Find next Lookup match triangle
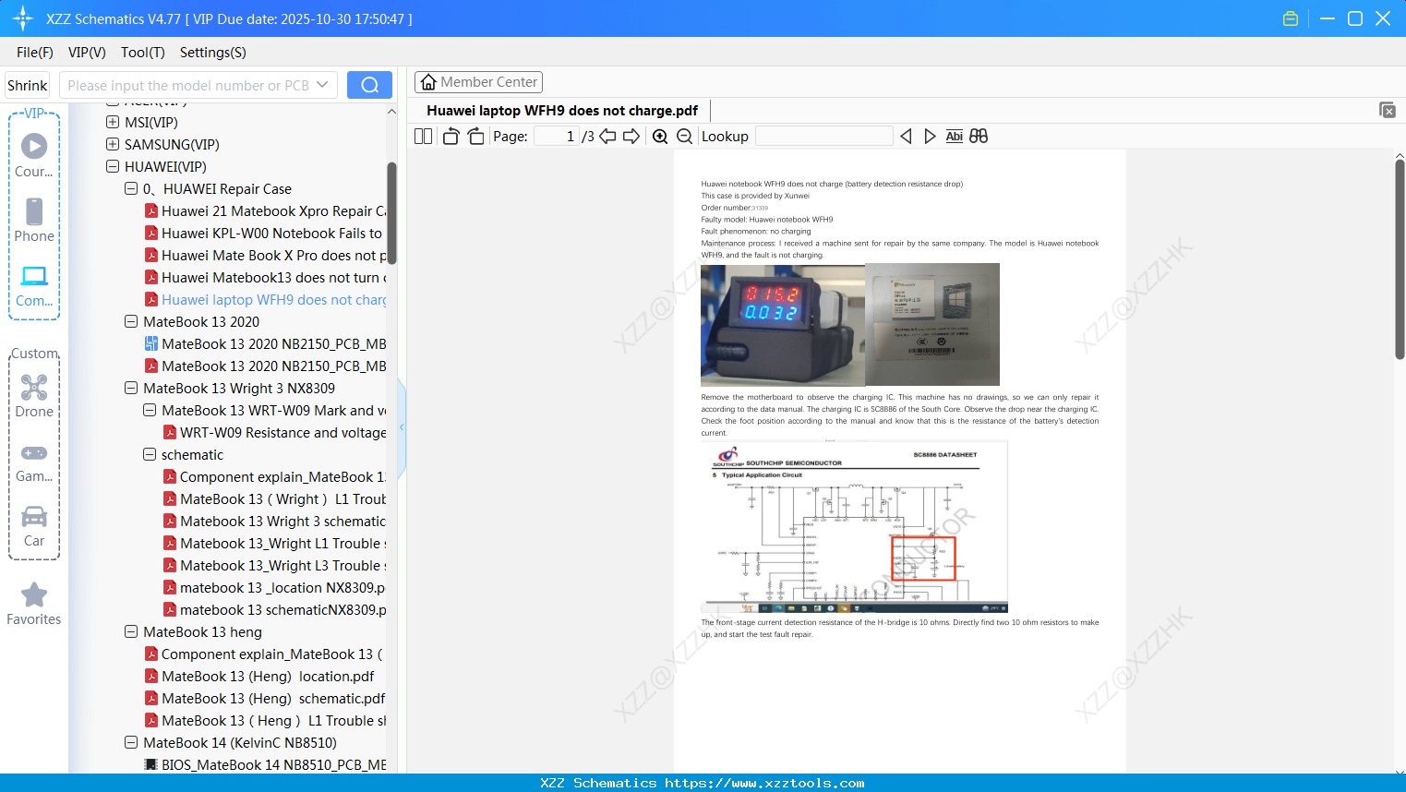This screenshot has width=1406, height=792. (x=930, y=137)
